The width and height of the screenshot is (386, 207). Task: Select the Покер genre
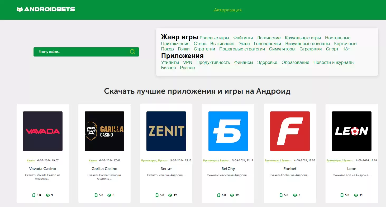tap(168, 49)
